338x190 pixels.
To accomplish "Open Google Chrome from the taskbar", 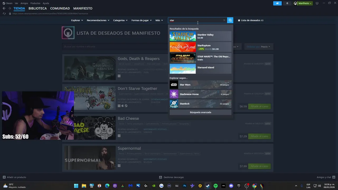I will click(254, 186).
